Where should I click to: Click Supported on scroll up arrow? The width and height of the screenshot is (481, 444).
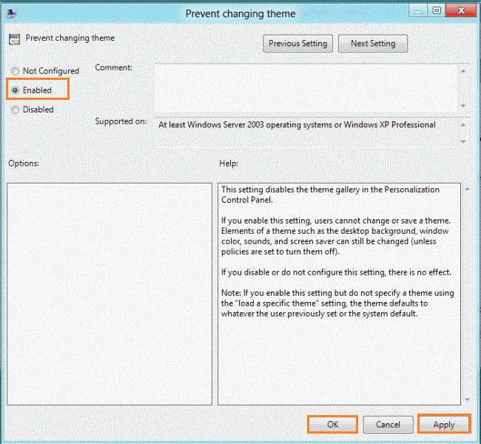pos(463,125)
